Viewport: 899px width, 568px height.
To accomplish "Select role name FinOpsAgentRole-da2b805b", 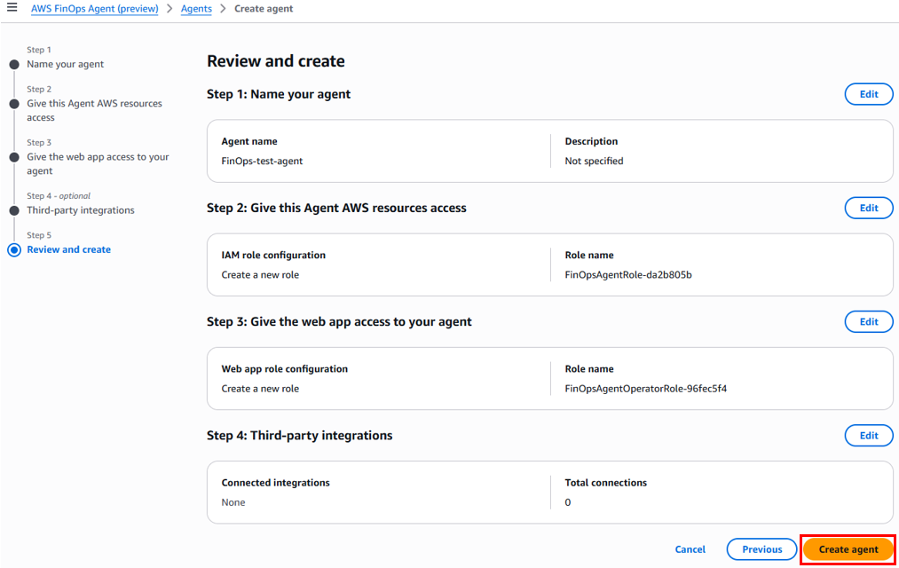I will click(x=628, y=274).
